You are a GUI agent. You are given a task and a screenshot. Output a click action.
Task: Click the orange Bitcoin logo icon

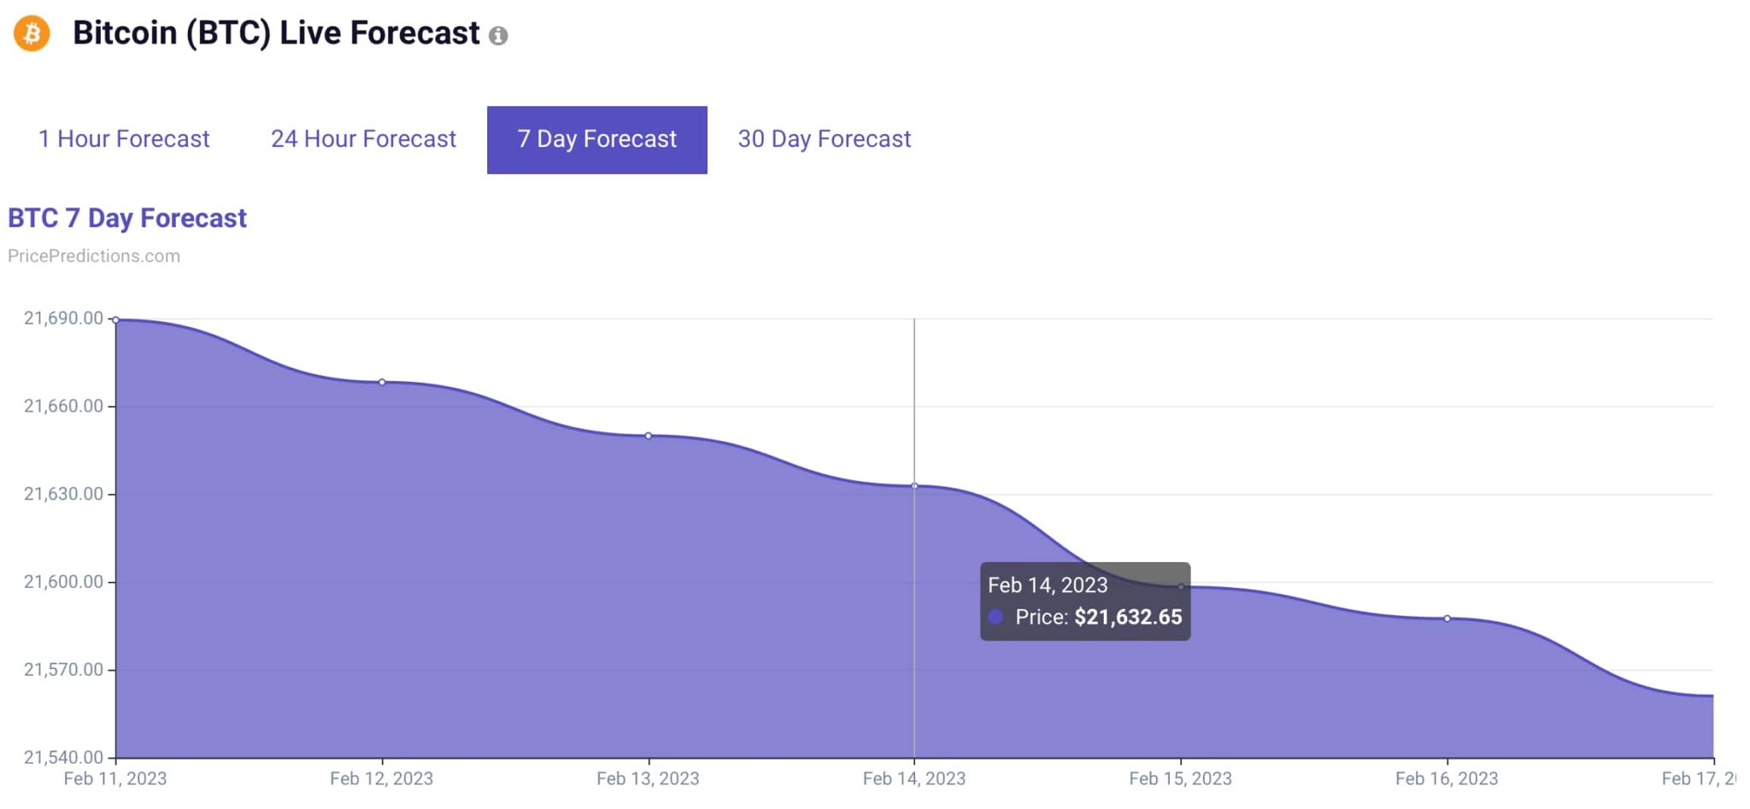coord(32,34)
